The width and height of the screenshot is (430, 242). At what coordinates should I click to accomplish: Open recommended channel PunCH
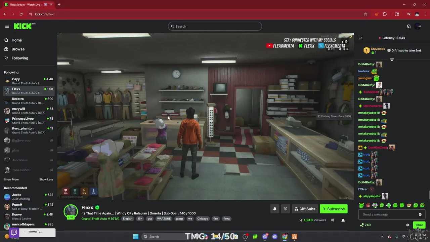(29, 206)
